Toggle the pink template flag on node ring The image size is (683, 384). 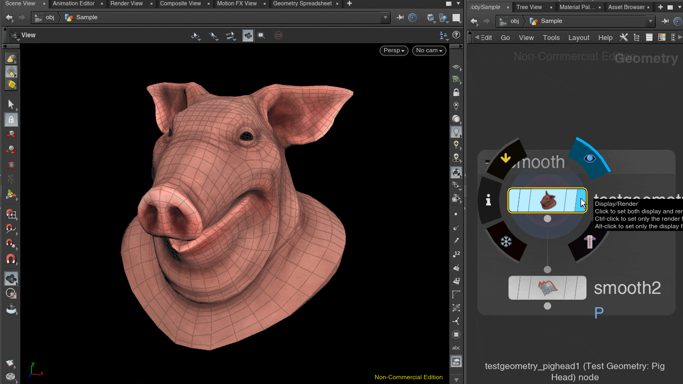pyautogui.click(x=589, y=242)
